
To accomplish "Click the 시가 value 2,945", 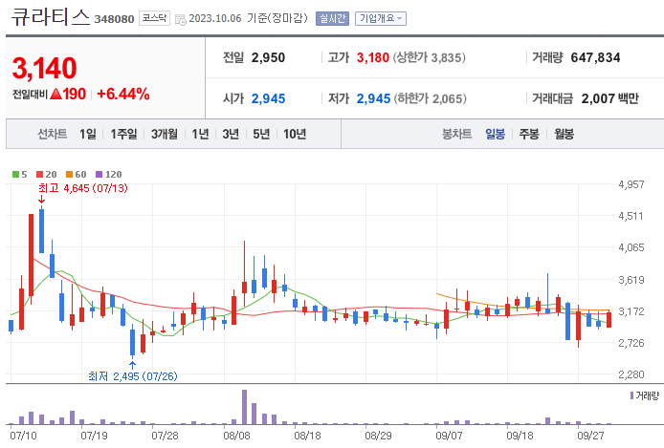I will pyautogui.click(x=268, y=98).
